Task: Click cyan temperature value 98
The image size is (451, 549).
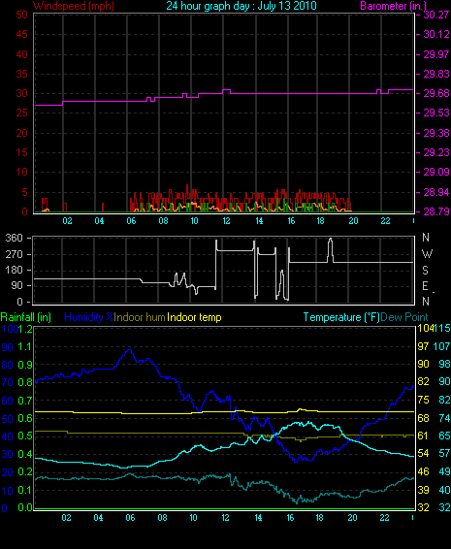Action: [444, 364]
